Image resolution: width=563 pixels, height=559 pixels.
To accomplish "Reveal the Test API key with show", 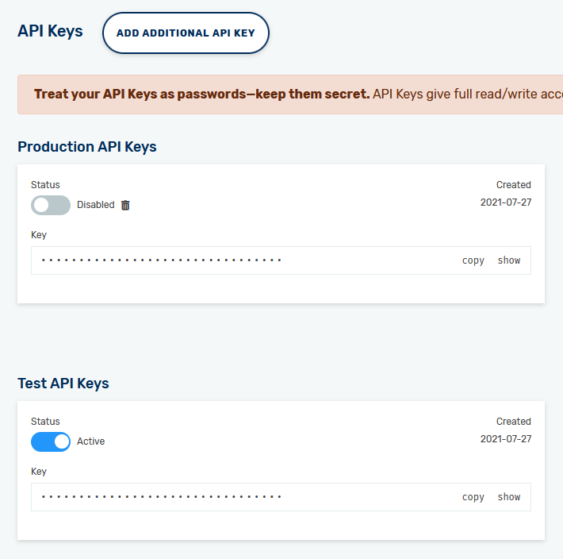I will 509,497.
